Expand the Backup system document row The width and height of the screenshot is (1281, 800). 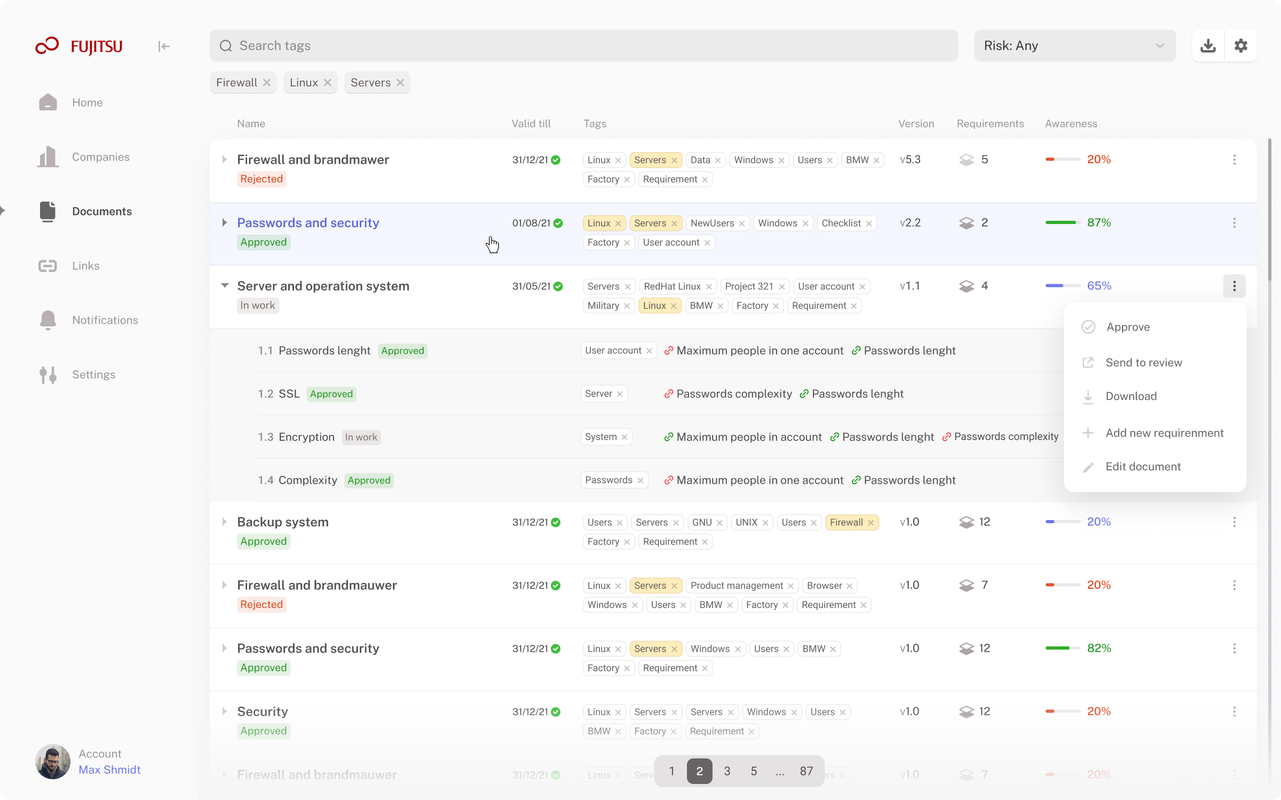coord(225,522)
